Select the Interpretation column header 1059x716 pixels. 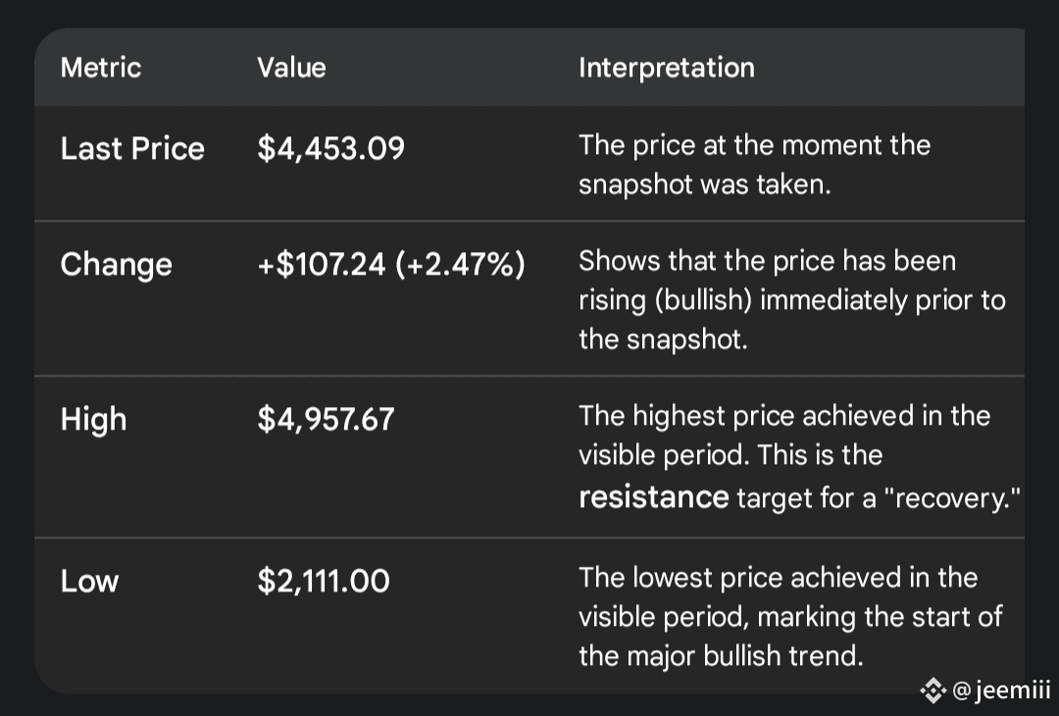(x=667, y=68)
